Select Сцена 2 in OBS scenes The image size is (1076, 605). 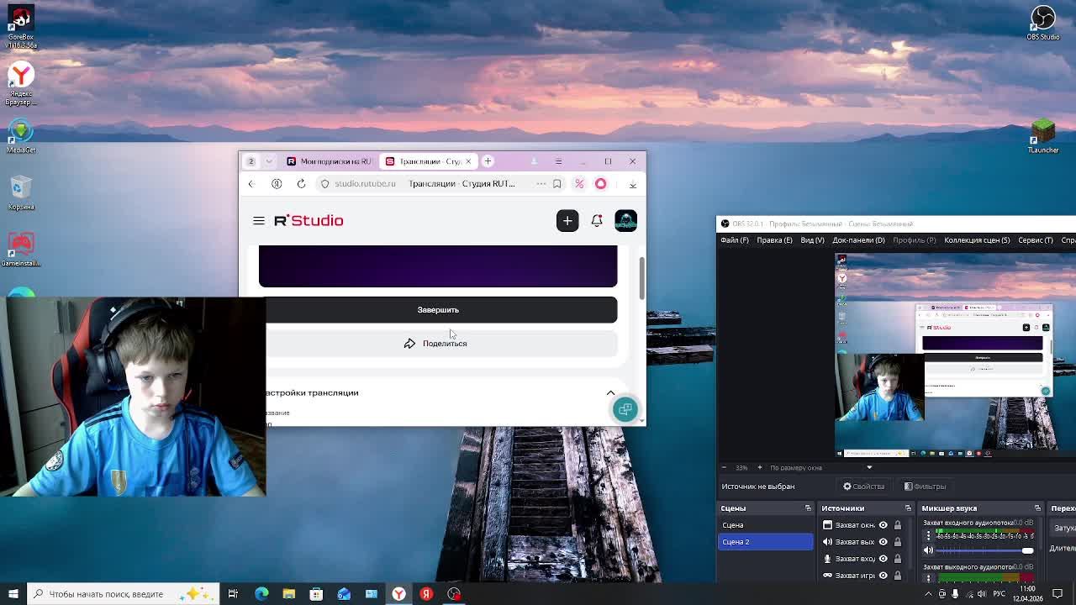click(x=765, y=542)
